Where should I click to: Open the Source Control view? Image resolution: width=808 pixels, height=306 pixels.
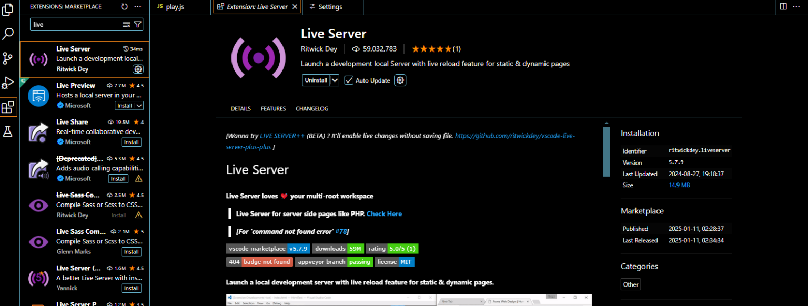tap(8, 58)
